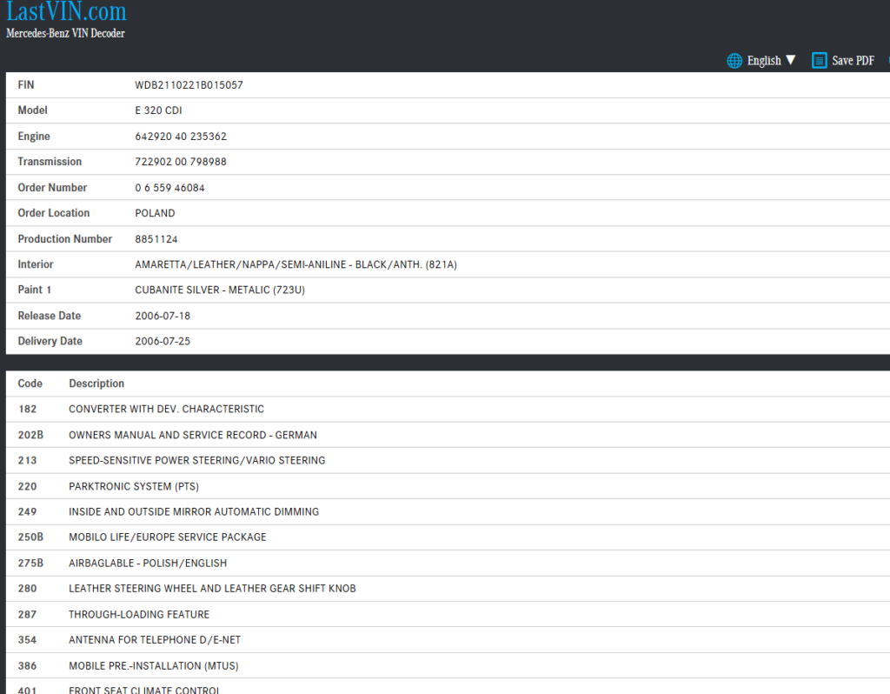Go to the LastVIN.com home logo
The width and height of the screenshot is (890, 694).
tap(66, 12)
